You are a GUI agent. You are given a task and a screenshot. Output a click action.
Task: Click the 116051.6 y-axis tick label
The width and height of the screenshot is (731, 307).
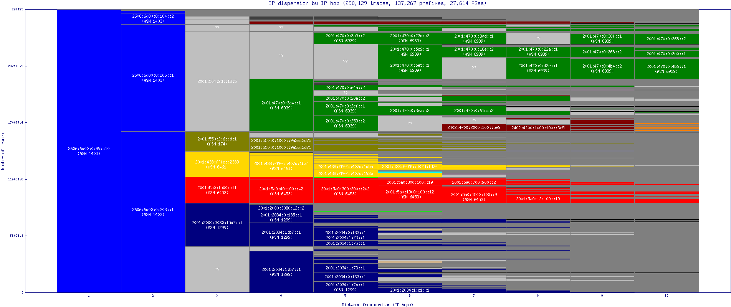15,179
